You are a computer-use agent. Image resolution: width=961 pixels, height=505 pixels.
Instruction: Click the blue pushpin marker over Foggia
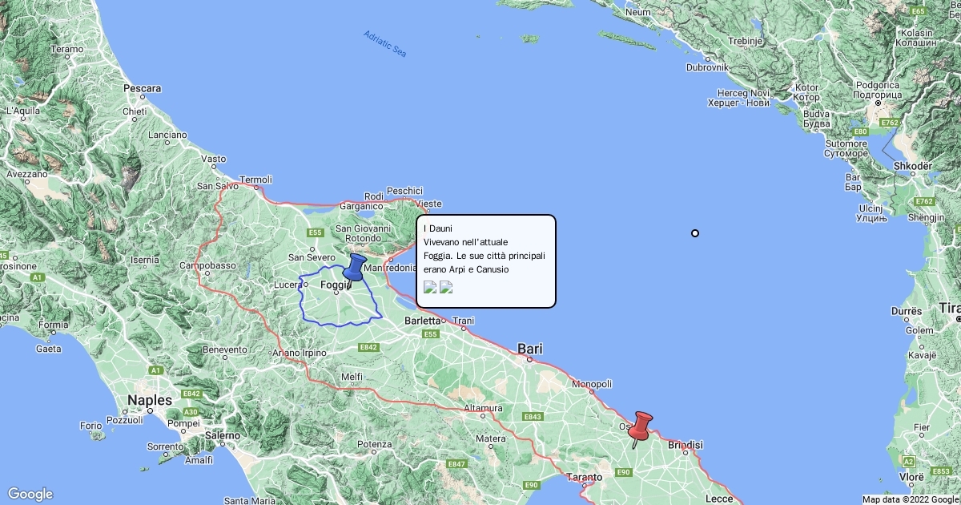pyautogui.click(x=352, y=269)
